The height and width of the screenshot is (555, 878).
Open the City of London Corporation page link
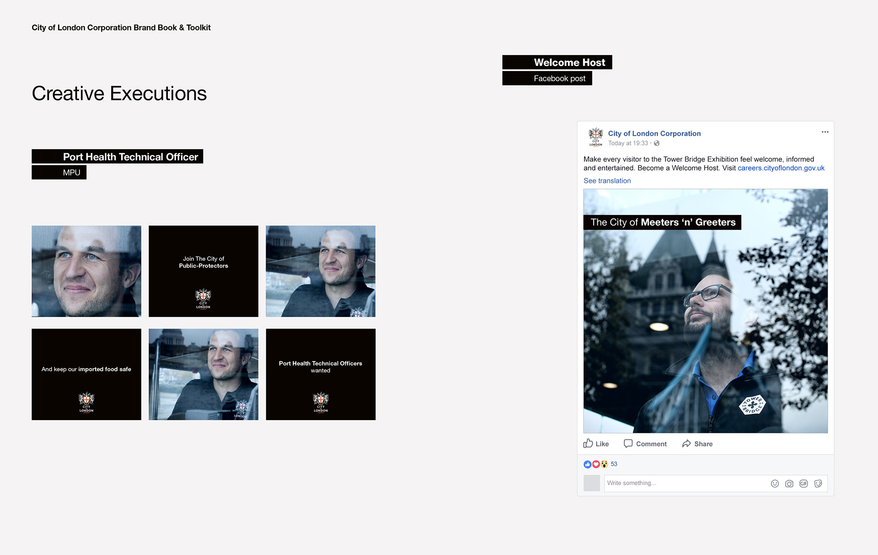[x=654, y=134]
